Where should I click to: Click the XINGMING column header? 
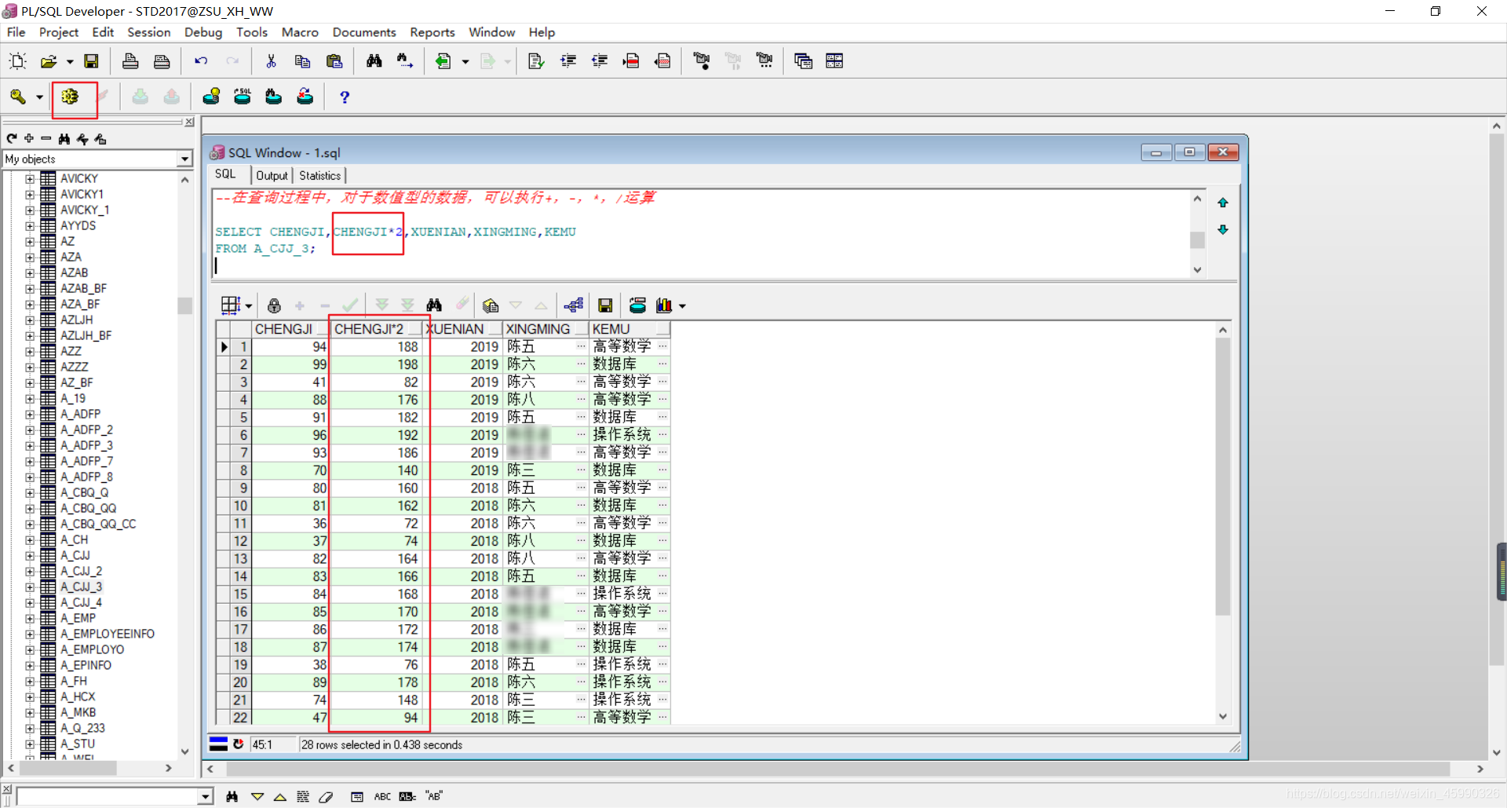546,329
